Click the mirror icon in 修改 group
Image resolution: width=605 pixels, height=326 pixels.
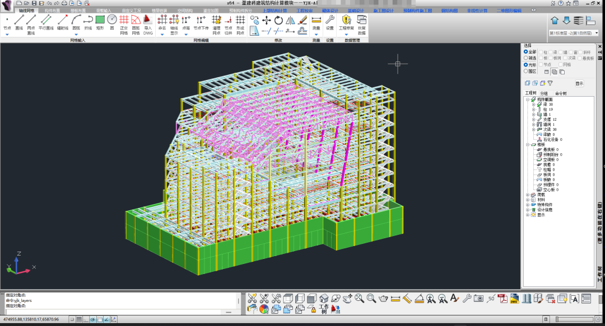pos(291,21)
